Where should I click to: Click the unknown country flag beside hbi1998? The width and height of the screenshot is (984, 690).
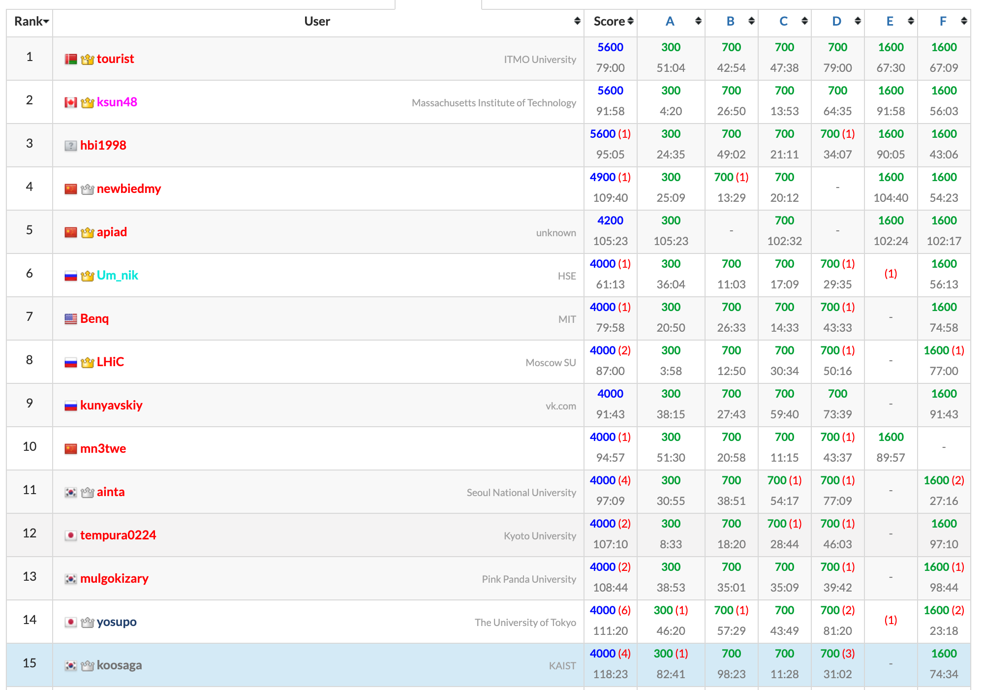tap(71, 146)
